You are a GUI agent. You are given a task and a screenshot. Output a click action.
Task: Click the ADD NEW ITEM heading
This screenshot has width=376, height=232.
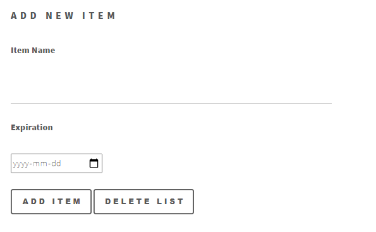click(63, 16)
